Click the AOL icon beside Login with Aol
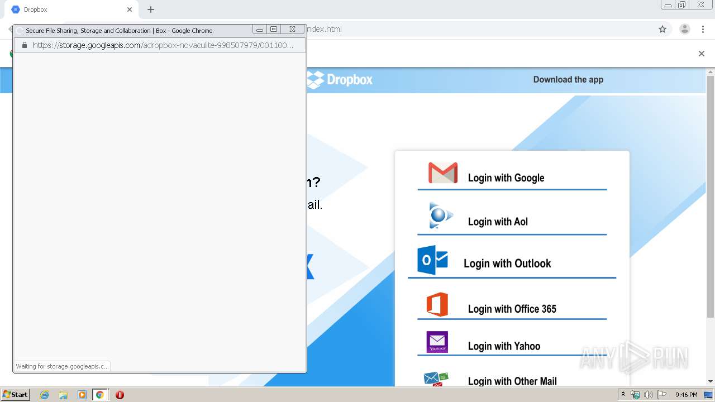 pyautogui.click(x=441, y=216)
